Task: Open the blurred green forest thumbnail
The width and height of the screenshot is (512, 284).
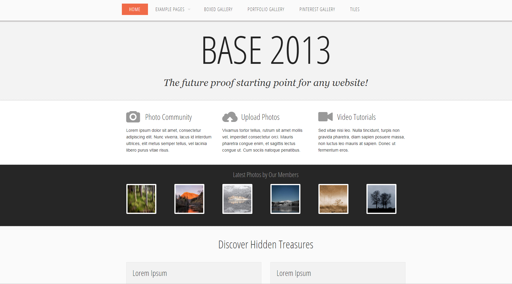Action: click(141, 199)
